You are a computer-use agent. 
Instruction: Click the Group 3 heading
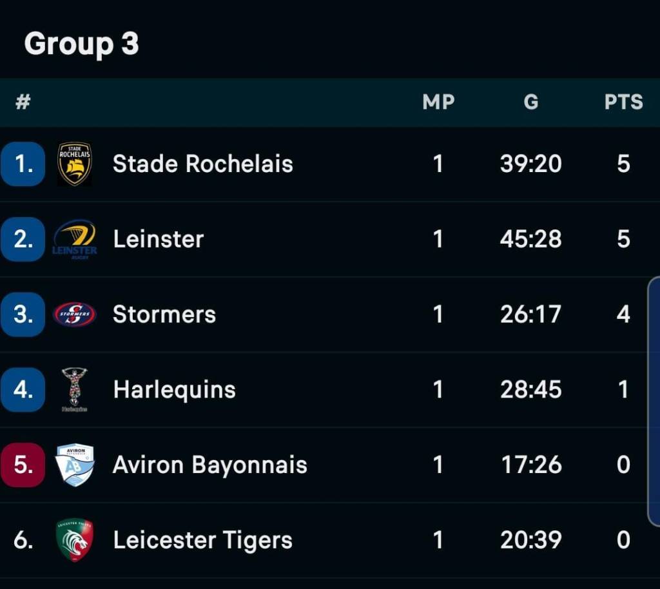[x=81, y=44]
